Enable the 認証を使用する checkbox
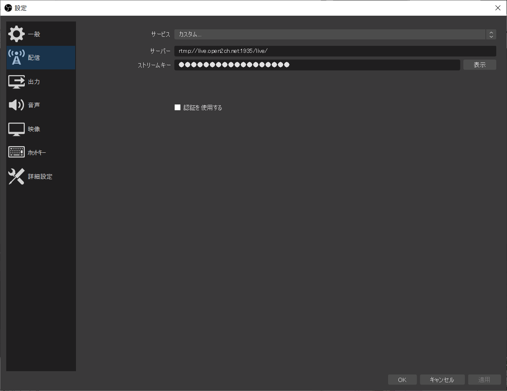 (178, 107)
